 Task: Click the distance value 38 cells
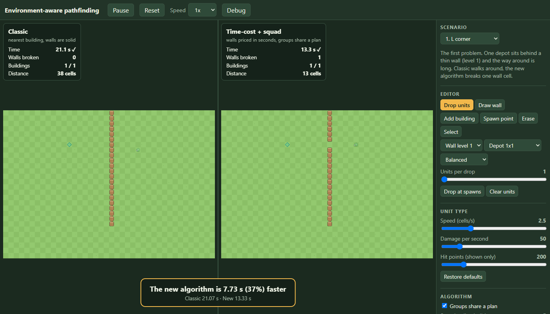click(66, 73)
